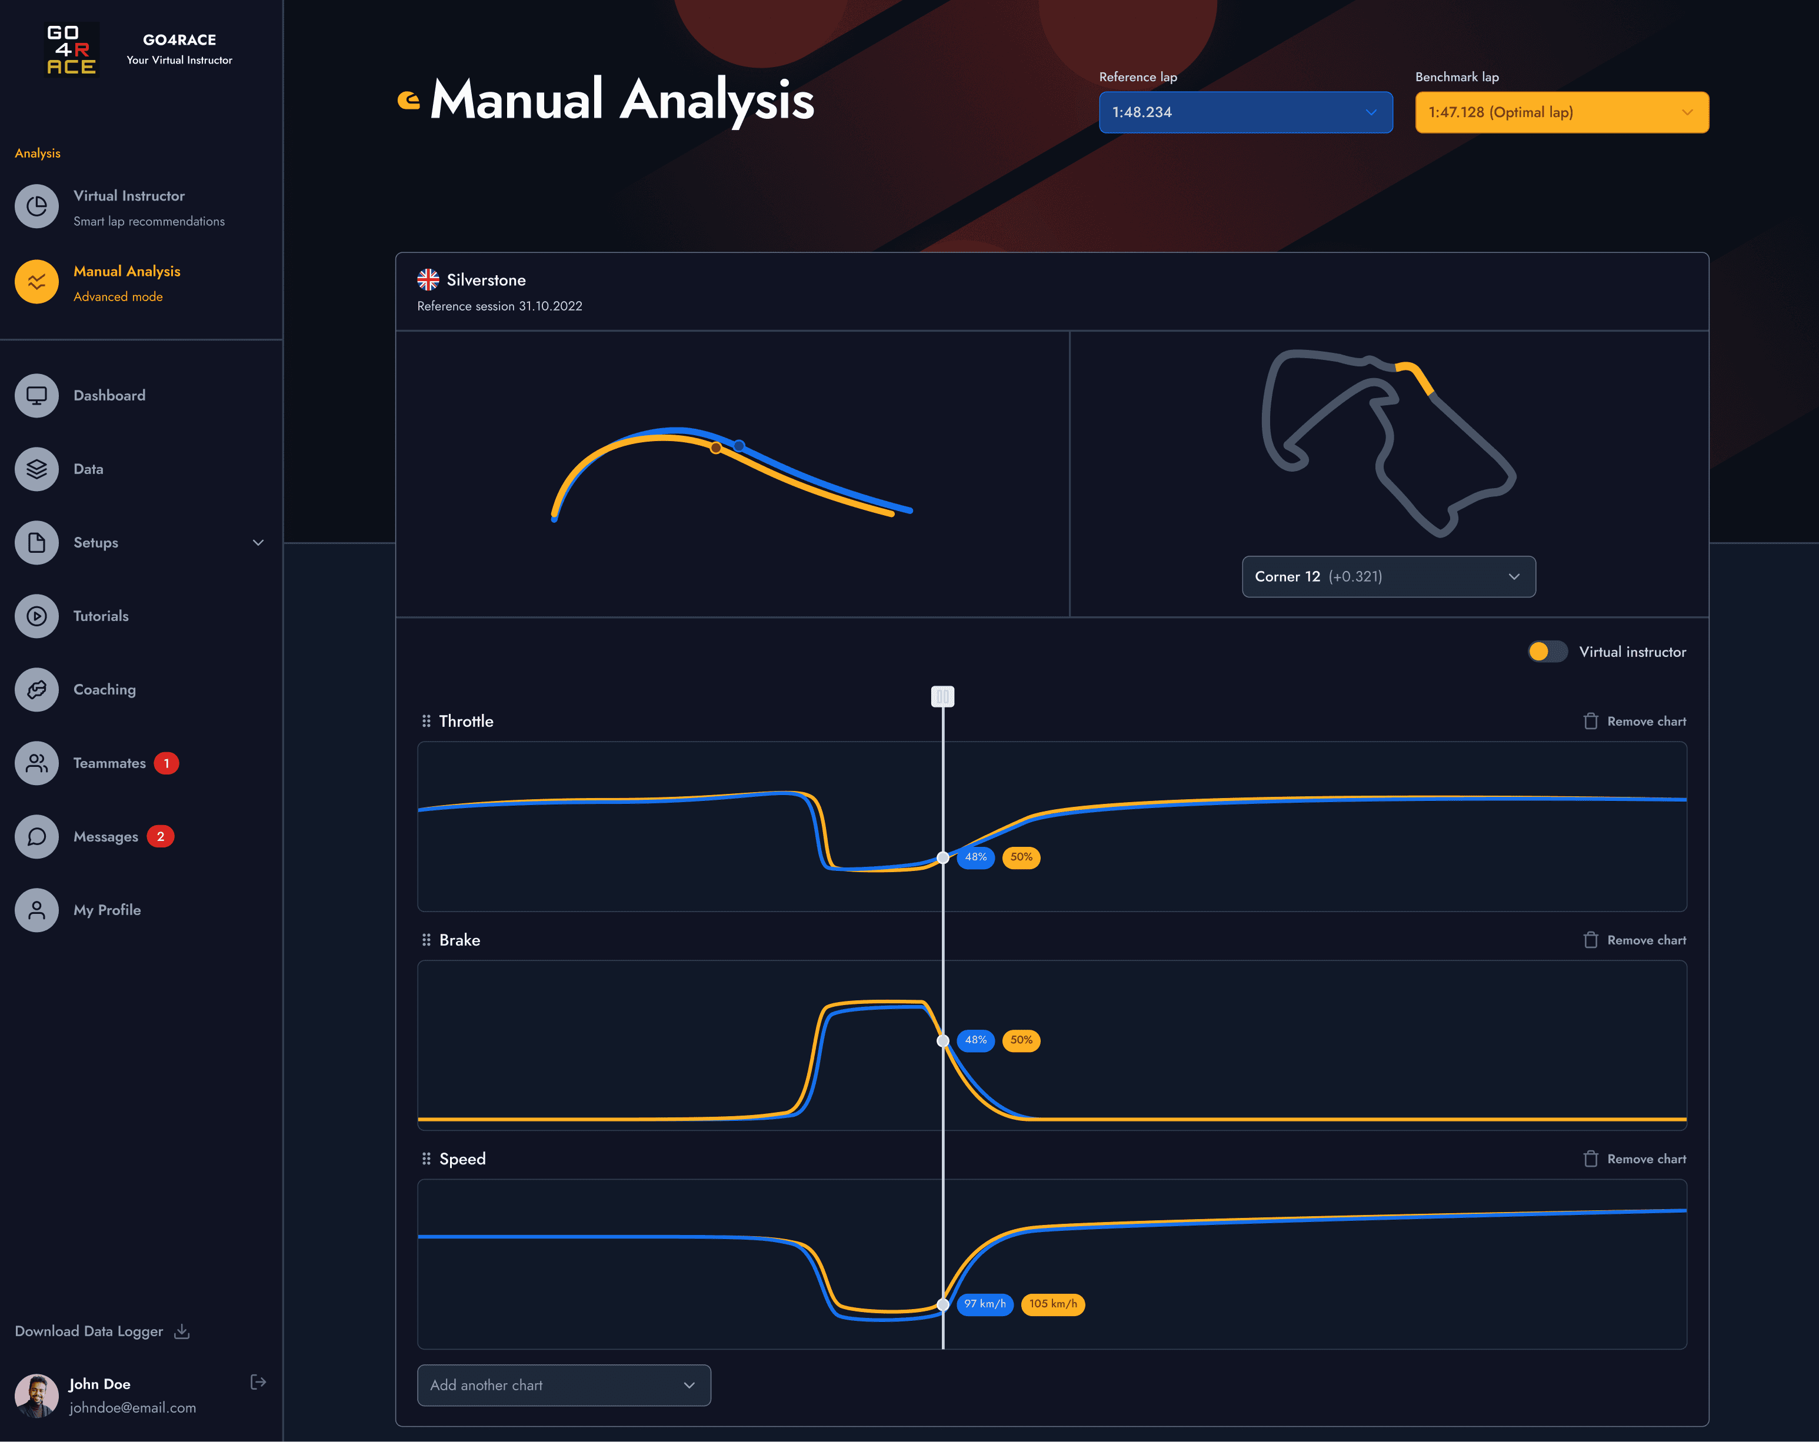Click the Messages chat bubble icon
Viewport: 1819px width, 1442px height.
point(36,836)
